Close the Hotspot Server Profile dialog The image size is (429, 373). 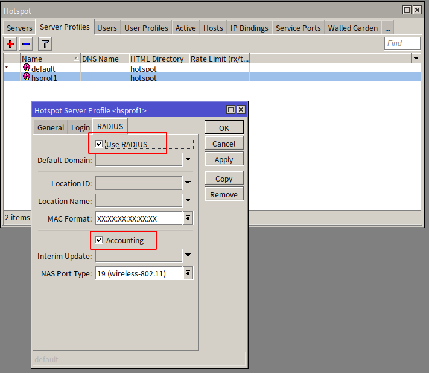tap(241, 110)
